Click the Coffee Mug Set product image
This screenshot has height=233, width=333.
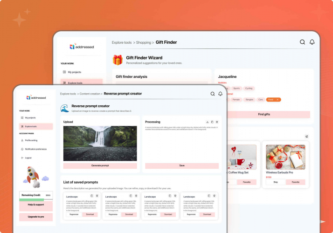tap(242, 157)
